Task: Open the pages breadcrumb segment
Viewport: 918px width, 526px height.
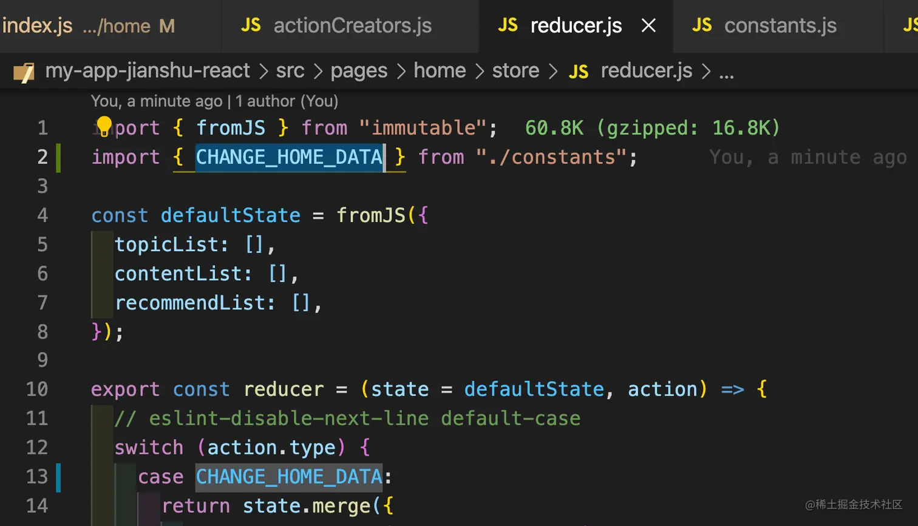Action: [x=359, y=72]
